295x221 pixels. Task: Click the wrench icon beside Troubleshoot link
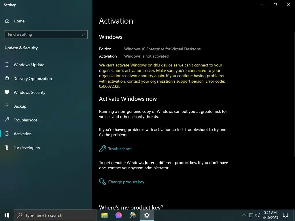[x=103, y=149]
